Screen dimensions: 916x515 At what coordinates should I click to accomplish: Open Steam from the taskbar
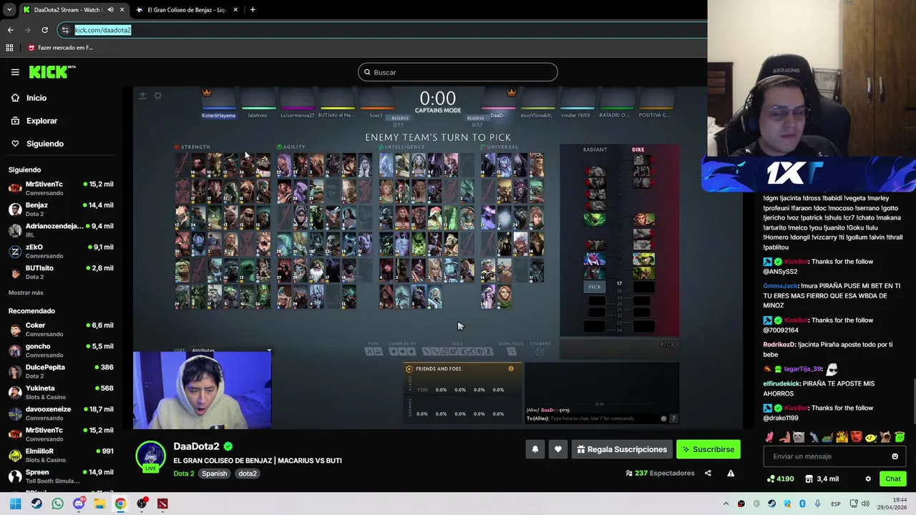tap(36, 504)
